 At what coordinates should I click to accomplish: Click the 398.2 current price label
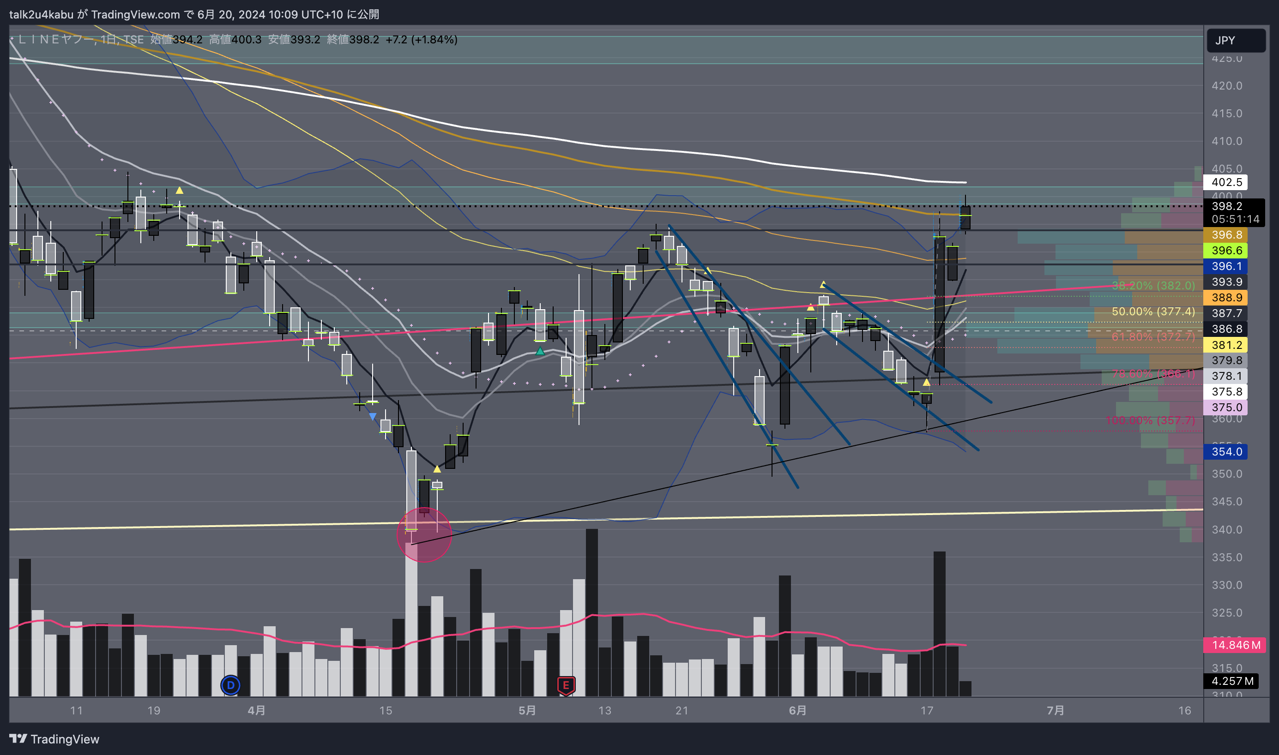(1226, 206)
